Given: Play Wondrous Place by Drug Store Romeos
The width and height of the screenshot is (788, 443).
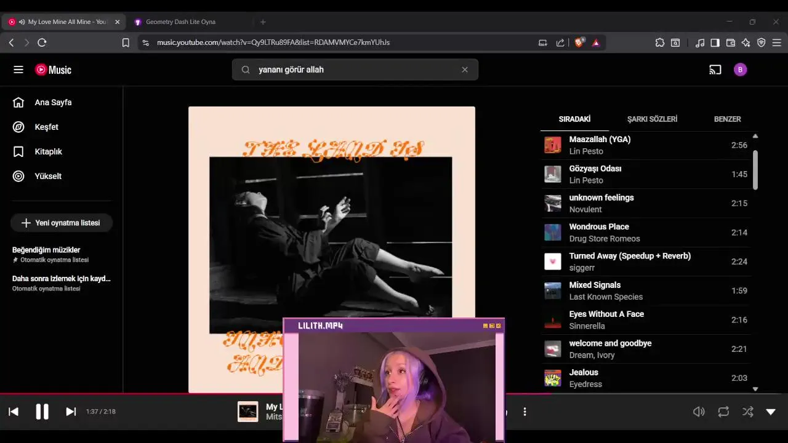Looking at the screenshot, I should tap(646, 233).
